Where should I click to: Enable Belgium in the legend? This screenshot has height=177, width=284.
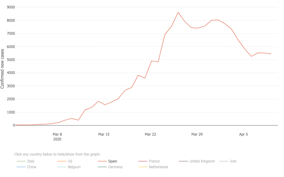pos(74,167)
